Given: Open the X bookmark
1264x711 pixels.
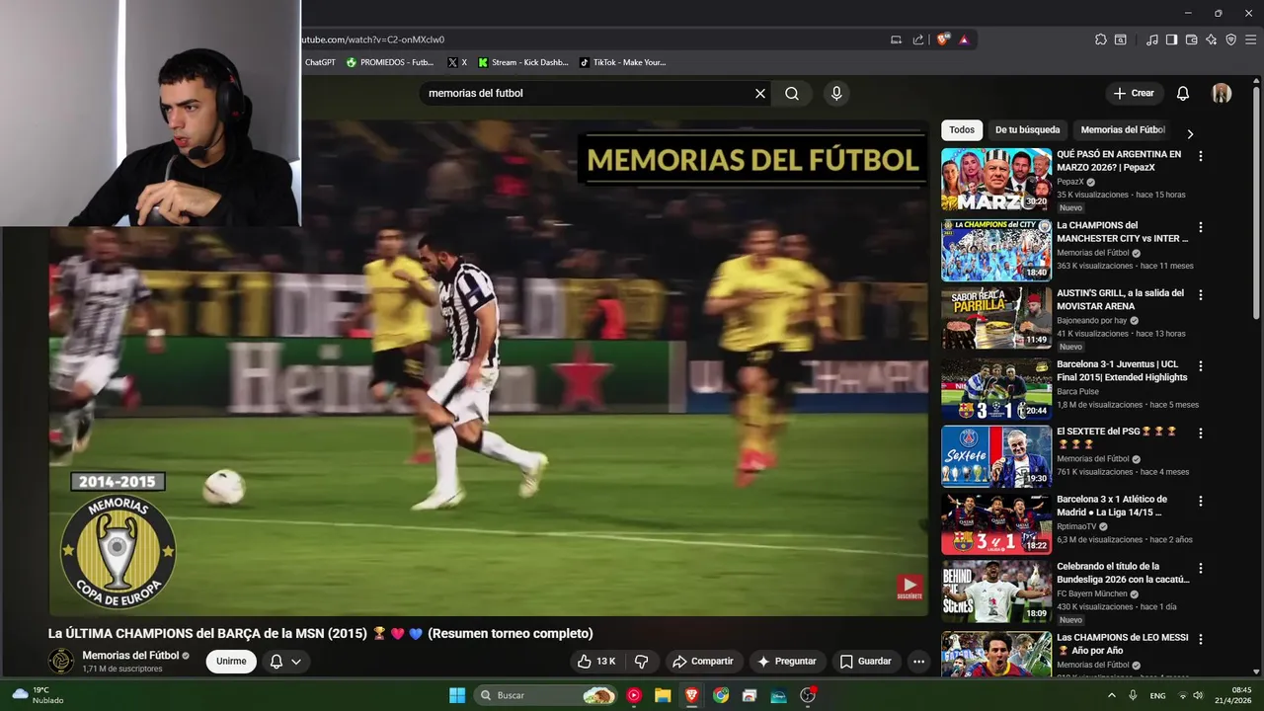Looking at the screenshot, I should click(x=457, y=62).
